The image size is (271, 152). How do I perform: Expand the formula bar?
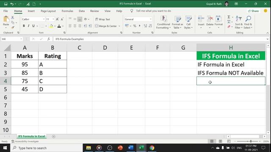(267, 39)
